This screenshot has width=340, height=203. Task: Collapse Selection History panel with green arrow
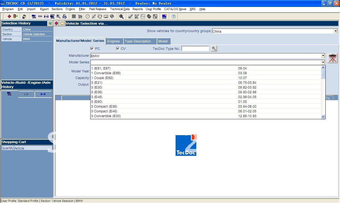pos(50,23)
